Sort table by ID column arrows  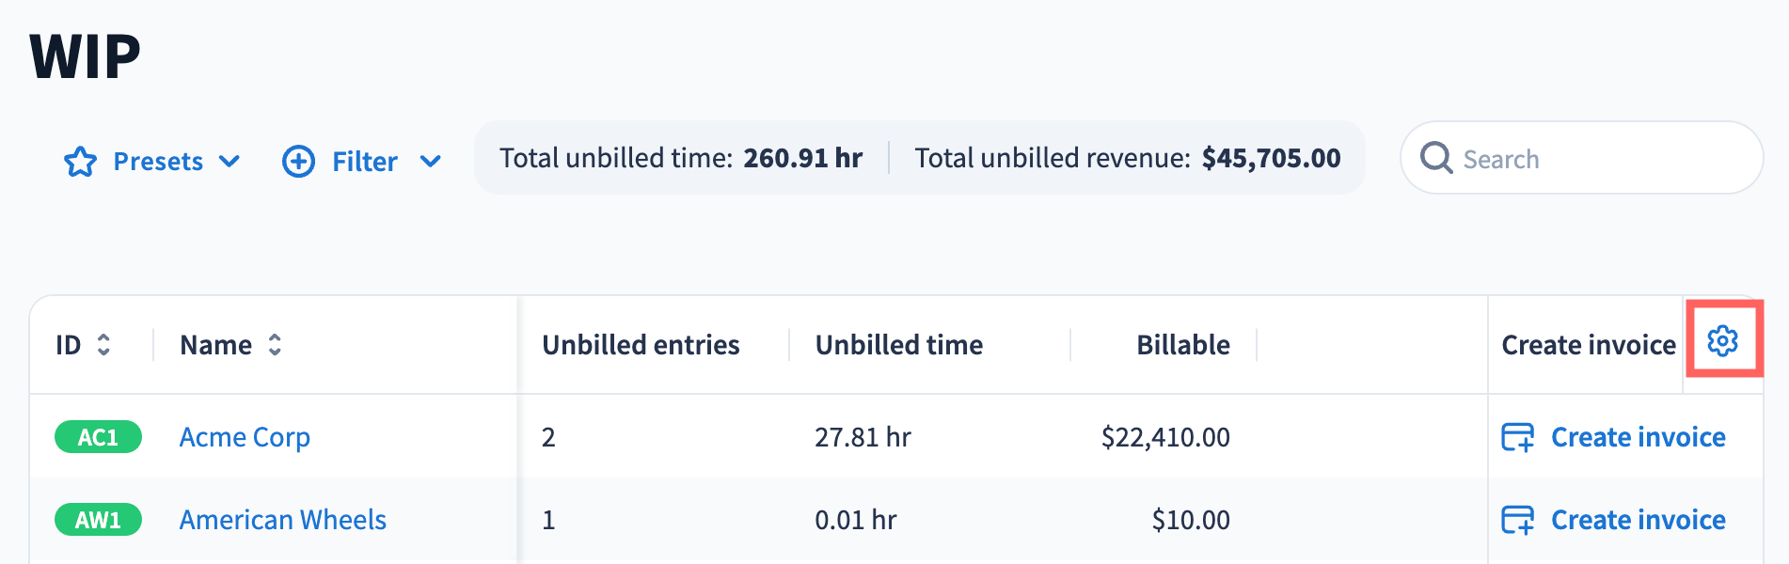click(x=103, y=345)
